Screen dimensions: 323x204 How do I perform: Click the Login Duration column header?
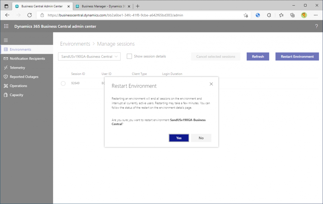tap(172, 74)
